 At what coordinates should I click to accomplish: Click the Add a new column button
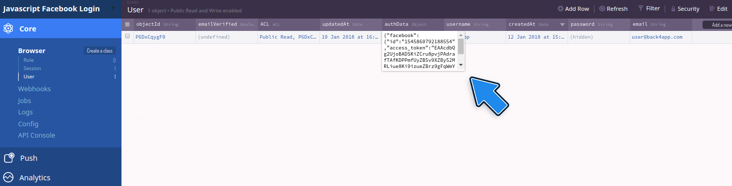tap(717, 25)
